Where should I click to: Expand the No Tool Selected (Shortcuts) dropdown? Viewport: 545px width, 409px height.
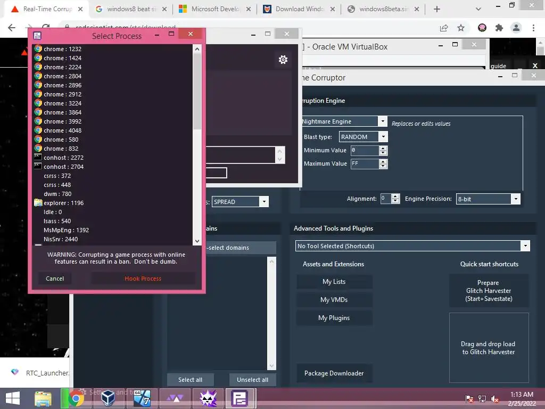[x=525, y=246]
